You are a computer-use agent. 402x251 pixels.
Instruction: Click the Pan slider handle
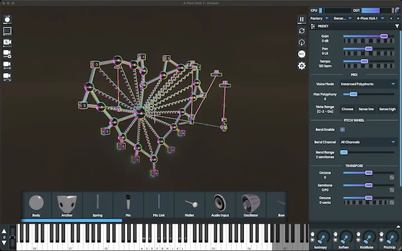click(x=368, y=49)
